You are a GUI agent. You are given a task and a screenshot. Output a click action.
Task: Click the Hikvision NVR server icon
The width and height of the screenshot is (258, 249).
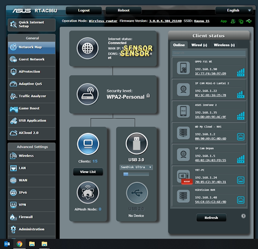point(183,196)
